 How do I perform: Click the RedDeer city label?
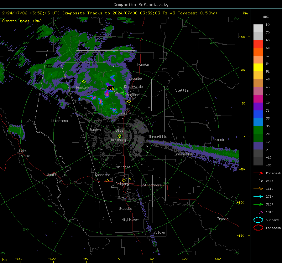pos(133,95)
